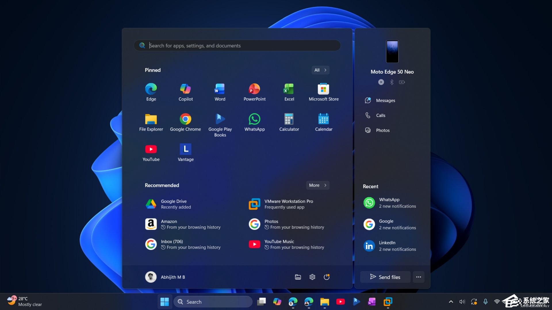The image size is (552, 310).
Task: Open Messages in phone panel
Action: click(385, 100)
